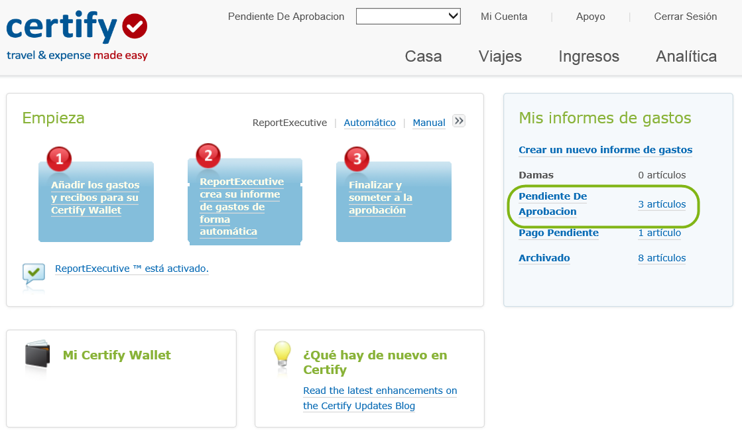Open the Ingresos menu
The height and width of the screenshot is (435, 742).
point(589,56)
